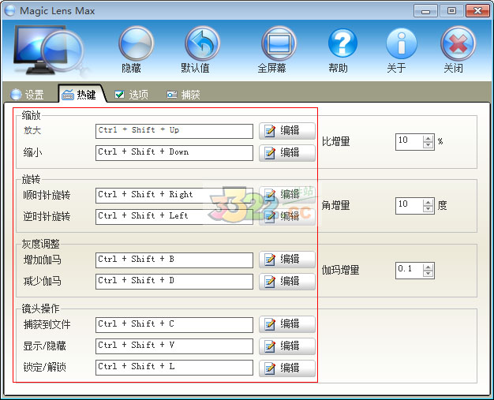Open the 帮助 help icon
This screenshot has width=494, height=400.
coord(342,43)
